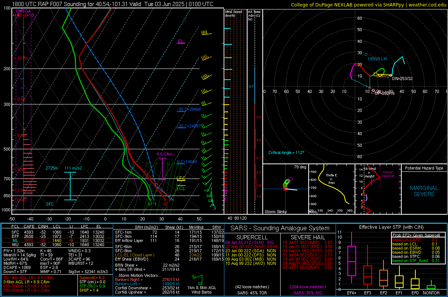448x297 pixels.
Task: Click the Supercell = 6.2 composite value
Action: click(x=92, y=278)
